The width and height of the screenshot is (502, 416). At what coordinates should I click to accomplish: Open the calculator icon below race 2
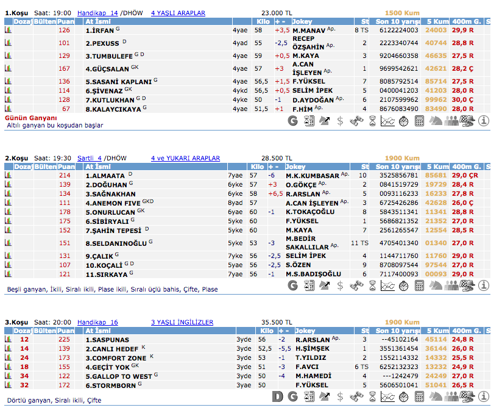click(420, 285)
